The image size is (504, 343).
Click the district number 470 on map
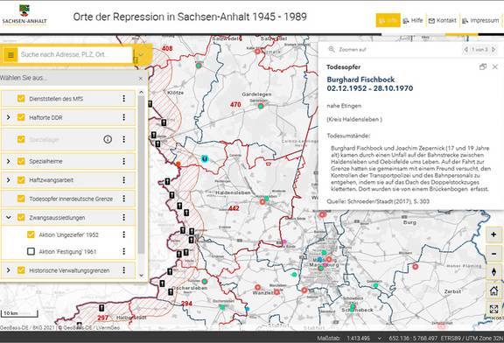click(235, 104)
